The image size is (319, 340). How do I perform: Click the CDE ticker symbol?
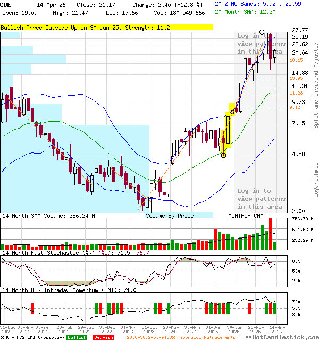coord(6,5)
